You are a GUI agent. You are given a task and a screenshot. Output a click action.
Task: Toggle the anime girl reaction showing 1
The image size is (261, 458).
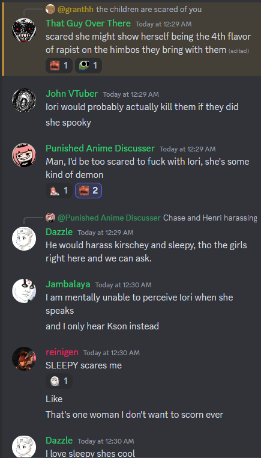(59, 191)
